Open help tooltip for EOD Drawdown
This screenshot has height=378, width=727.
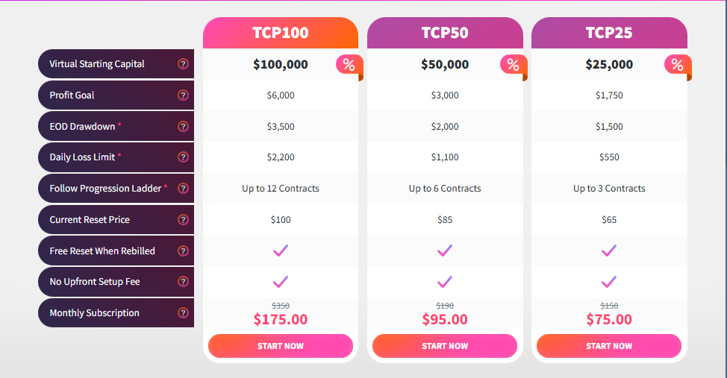coord(183,127)
